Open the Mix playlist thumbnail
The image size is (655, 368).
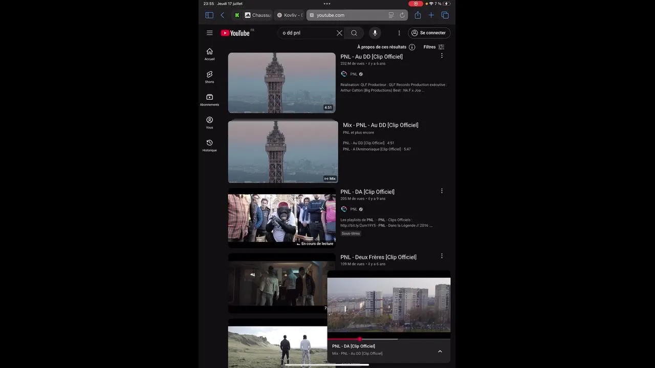coord(283,152)
